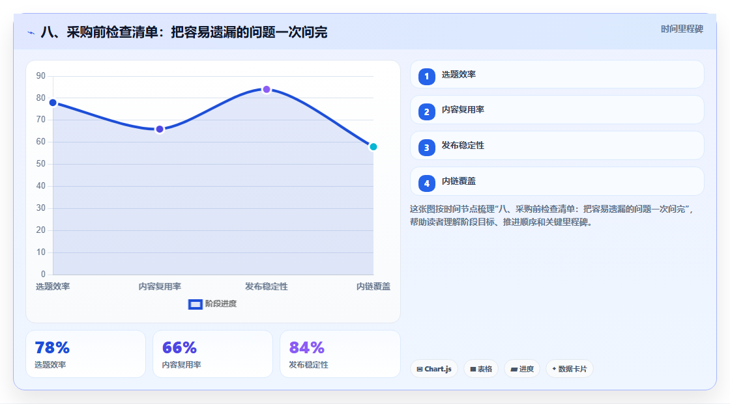
Task: Click the 表格 tag
Action: click(481, 369)
